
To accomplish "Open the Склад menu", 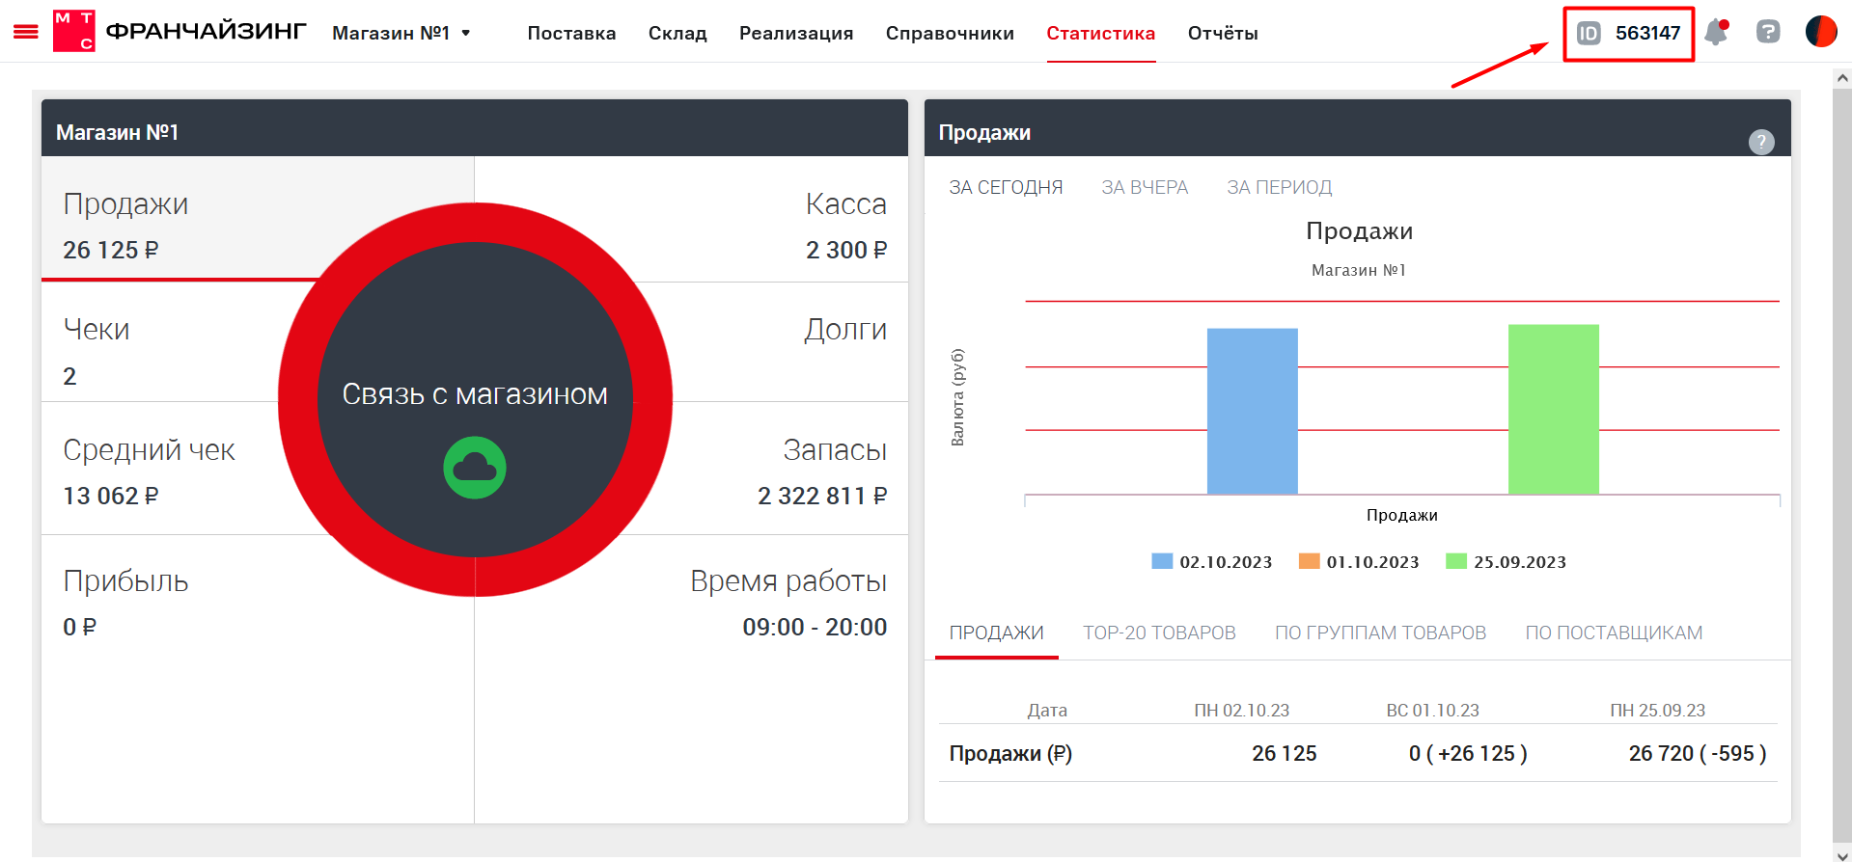I will point(677,33).
